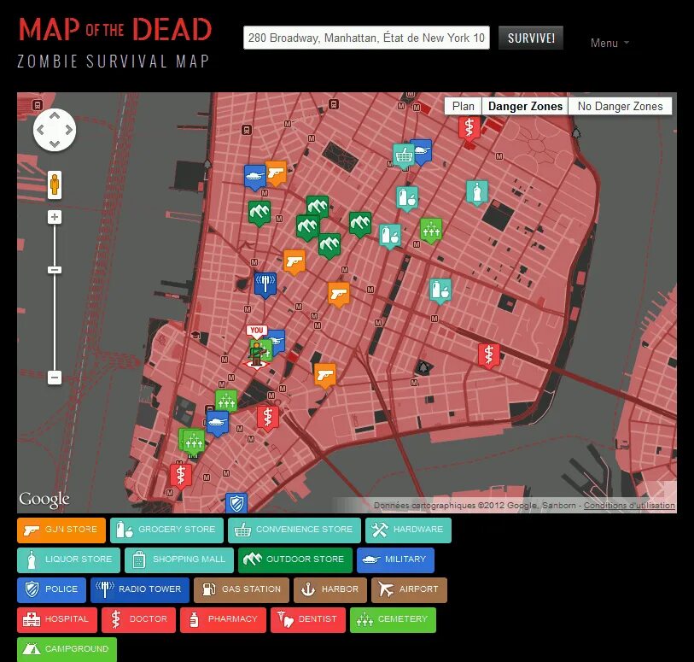
Task: Toggle the Hospital legend filter
Action: click(57, 620)
